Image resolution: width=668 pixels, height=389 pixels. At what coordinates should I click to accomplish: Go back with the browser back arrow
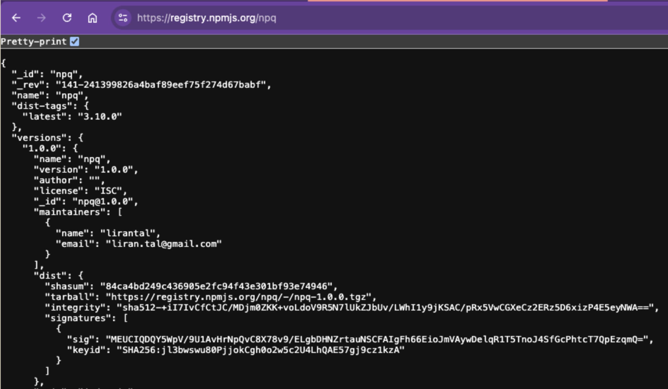tap(16, 18)
